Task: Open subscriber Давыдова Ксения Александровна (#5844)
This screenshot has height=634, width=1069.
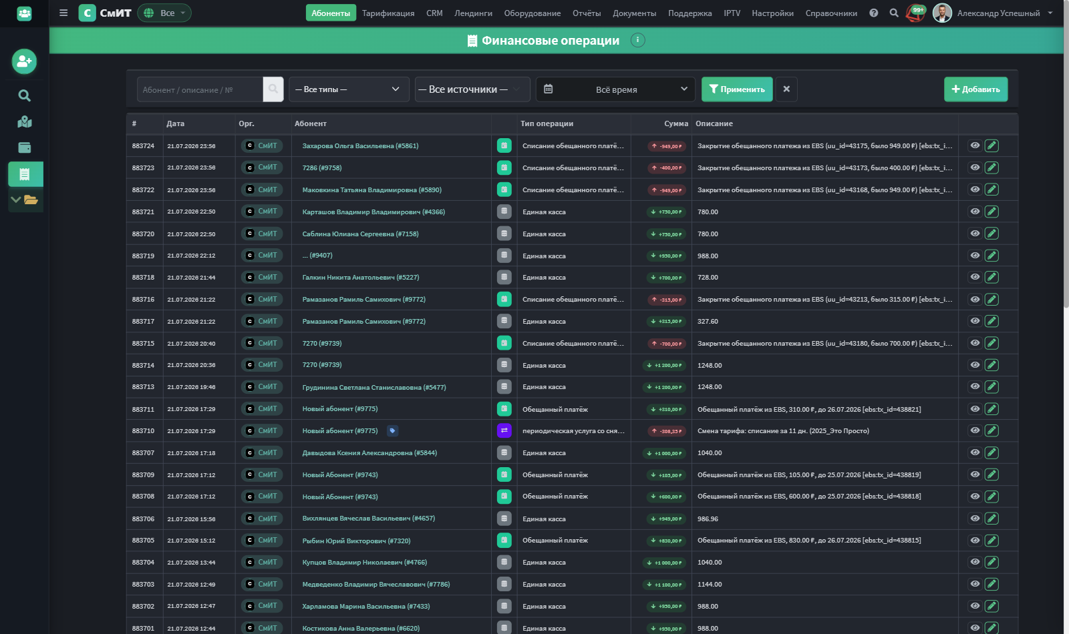Action: [x=369, y=452]
